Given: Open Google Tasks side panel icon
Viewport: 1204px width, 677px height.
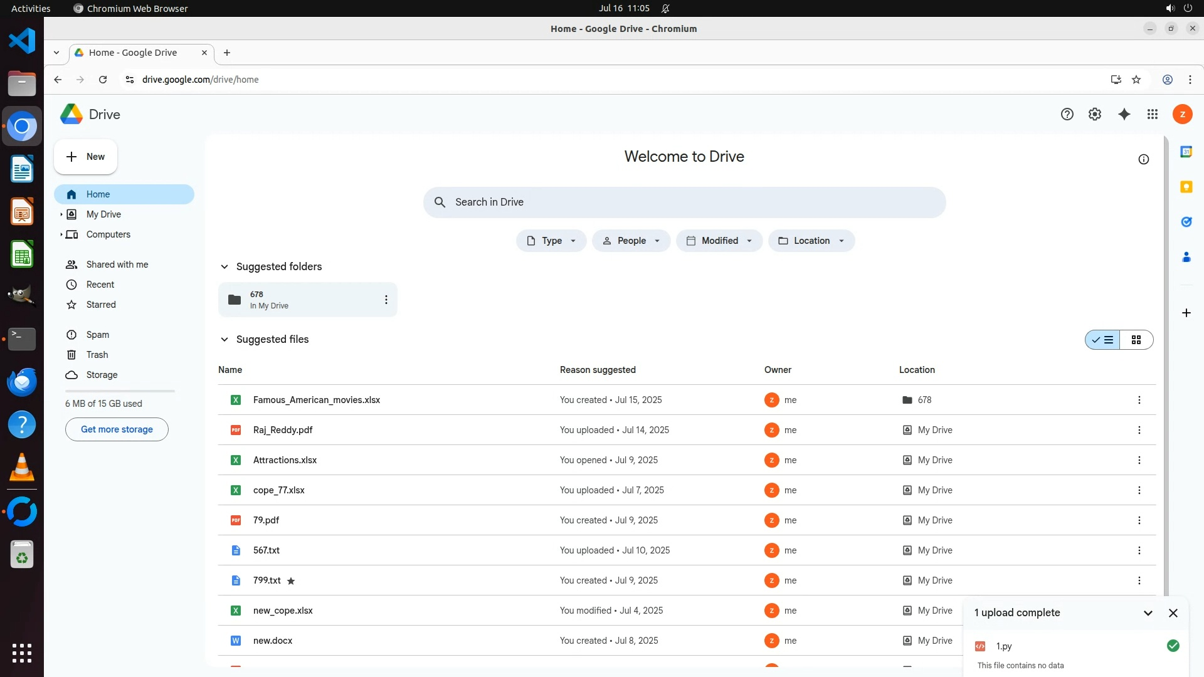Looking at the screenshot, I should pos(1186,222).
